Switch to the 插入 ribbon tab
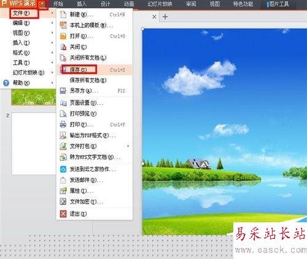 (x=82, y=4)
